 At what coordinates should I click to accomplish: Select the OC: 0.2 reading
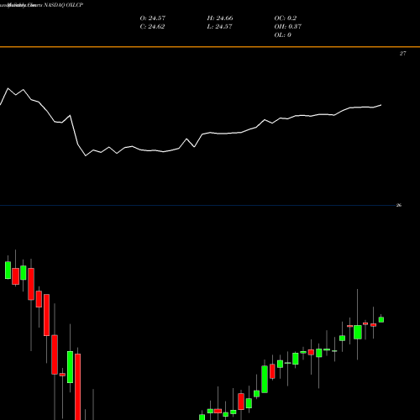pos(285,18)
